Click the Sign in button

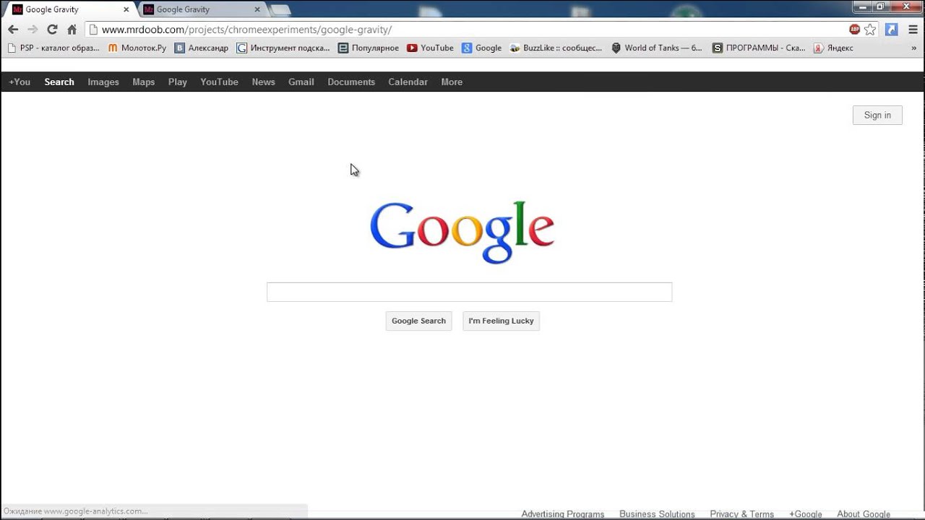pos(877,115)
